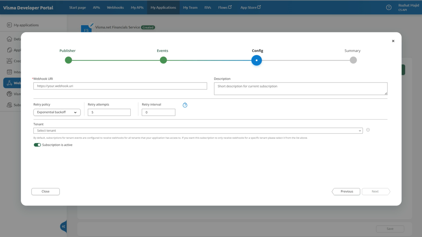Click into the Description text area
Image resolution: width=422 pixels, height=237 pixels.
point(300,89)
